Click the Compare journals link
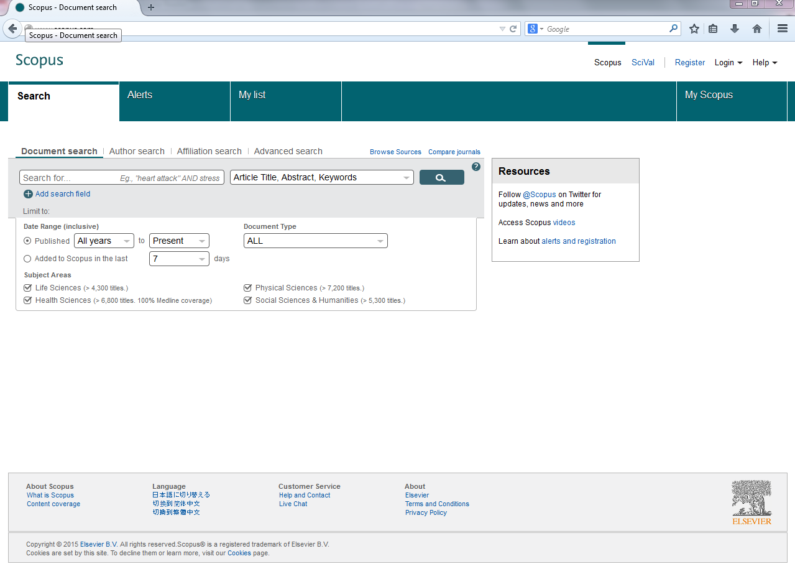 click(454, 152)
